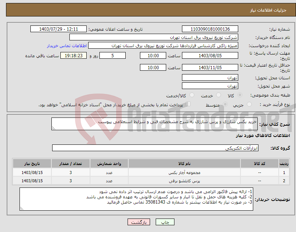This screenshot has width=296, height=232.
Task: Click the بازگشت back button
Action: [139, 222]
